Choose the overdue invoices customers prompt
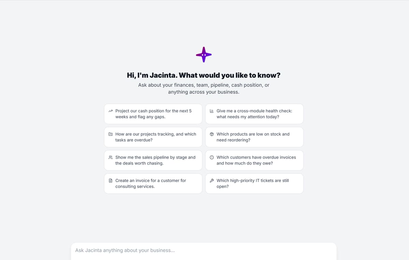 tap(254, 160)
